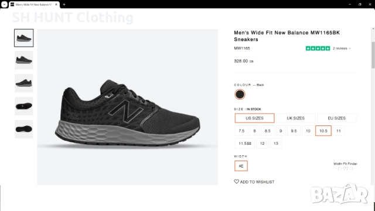Select size 9.5
The height and width of the screenshot is (211, 375).
tap(294, 131)
